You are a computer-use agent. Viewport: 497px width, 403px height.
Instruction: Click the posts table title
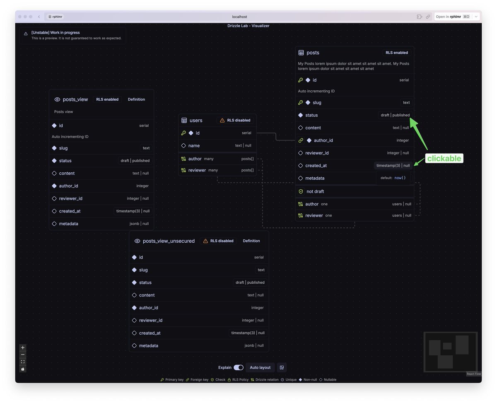313,53
